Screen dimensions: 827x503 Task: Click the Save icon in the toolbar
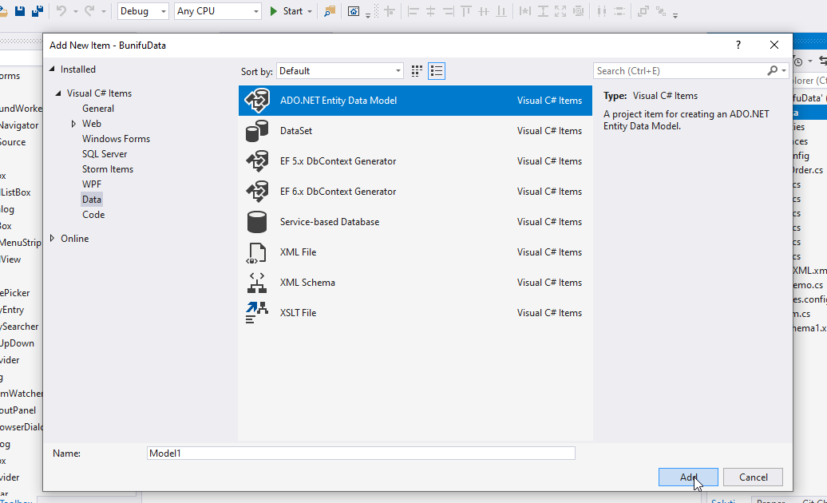click(x=20, y=11)
